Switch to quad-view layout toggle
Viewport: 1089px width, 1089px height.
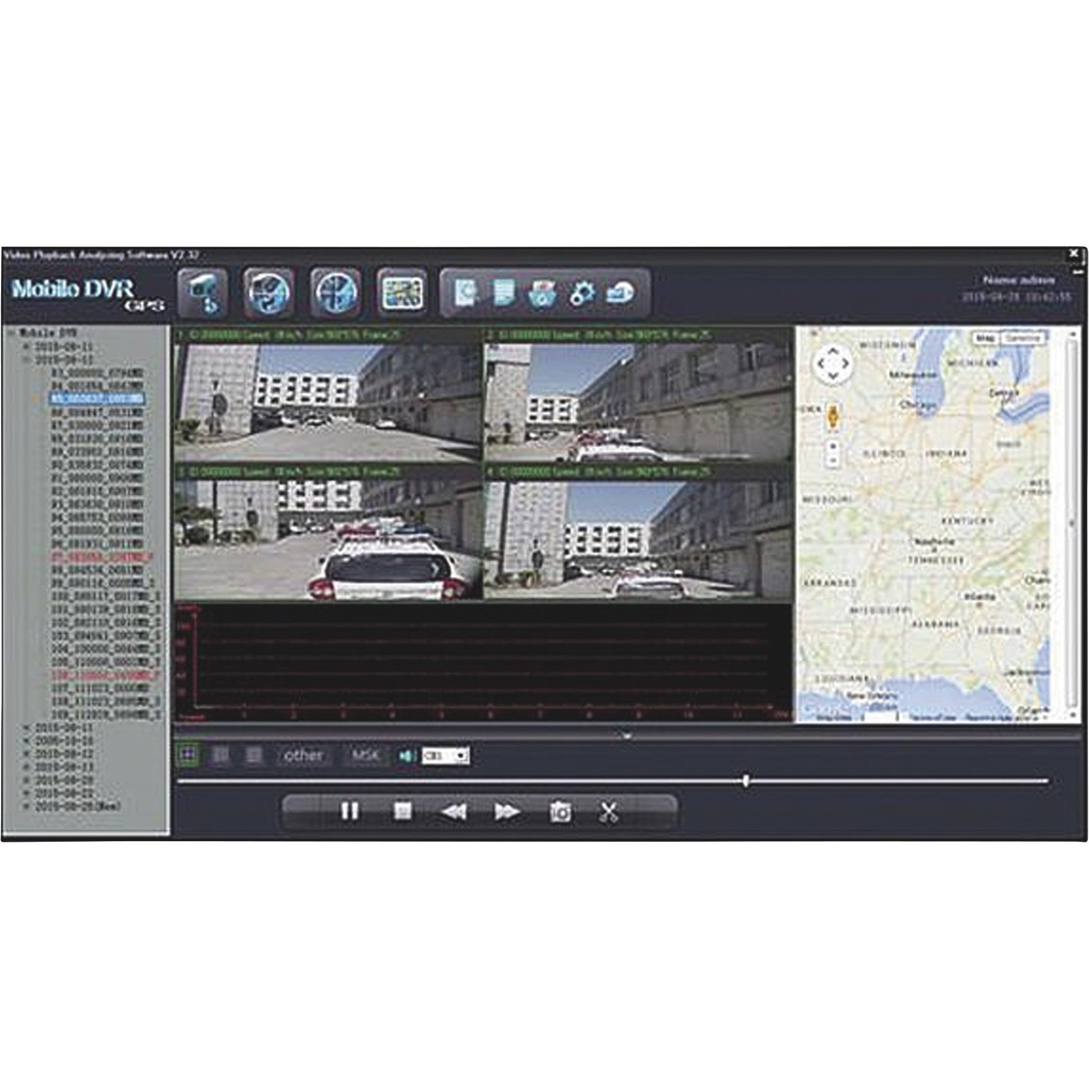[188, 753]
